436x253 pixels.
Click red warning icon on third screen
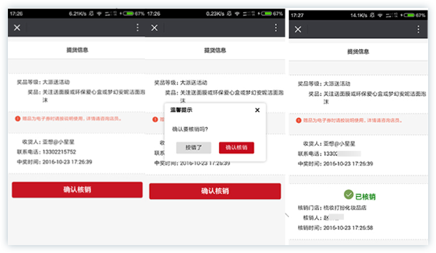[299, 120]
